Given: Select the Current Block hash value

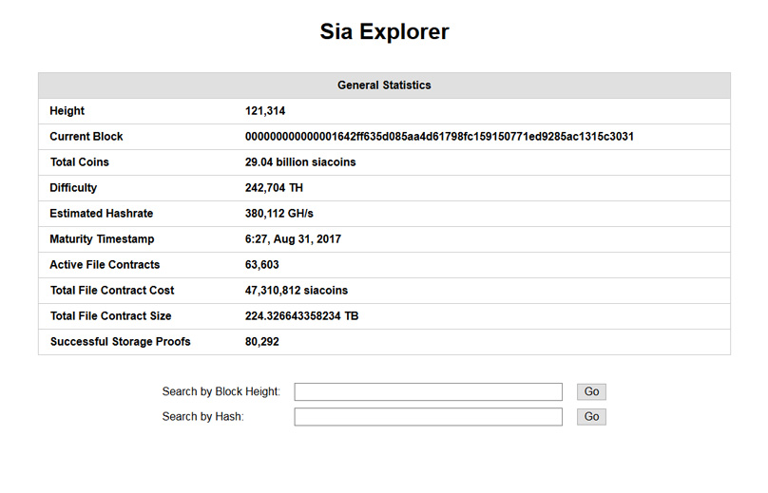Looking at the screenshot, I should [x=439, y=137].
